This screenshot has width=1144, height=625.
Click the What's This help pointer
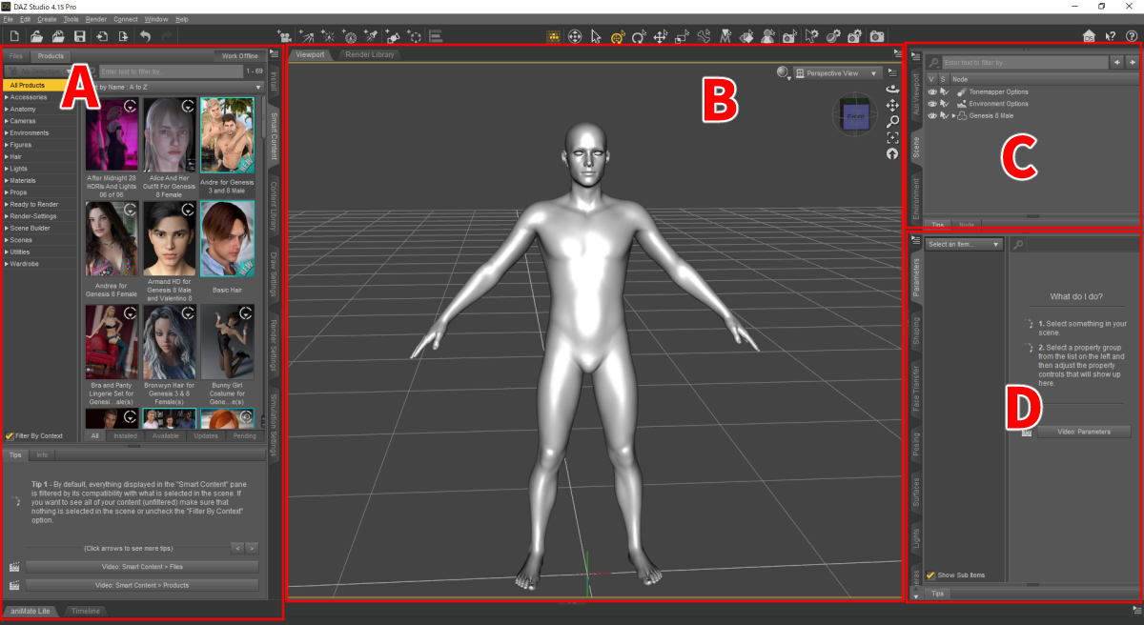pos(1111,36)
